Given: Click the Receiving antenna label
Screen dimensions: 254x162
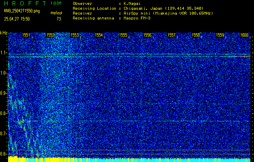Looking at the screenshot, I should tap(93, 18).
